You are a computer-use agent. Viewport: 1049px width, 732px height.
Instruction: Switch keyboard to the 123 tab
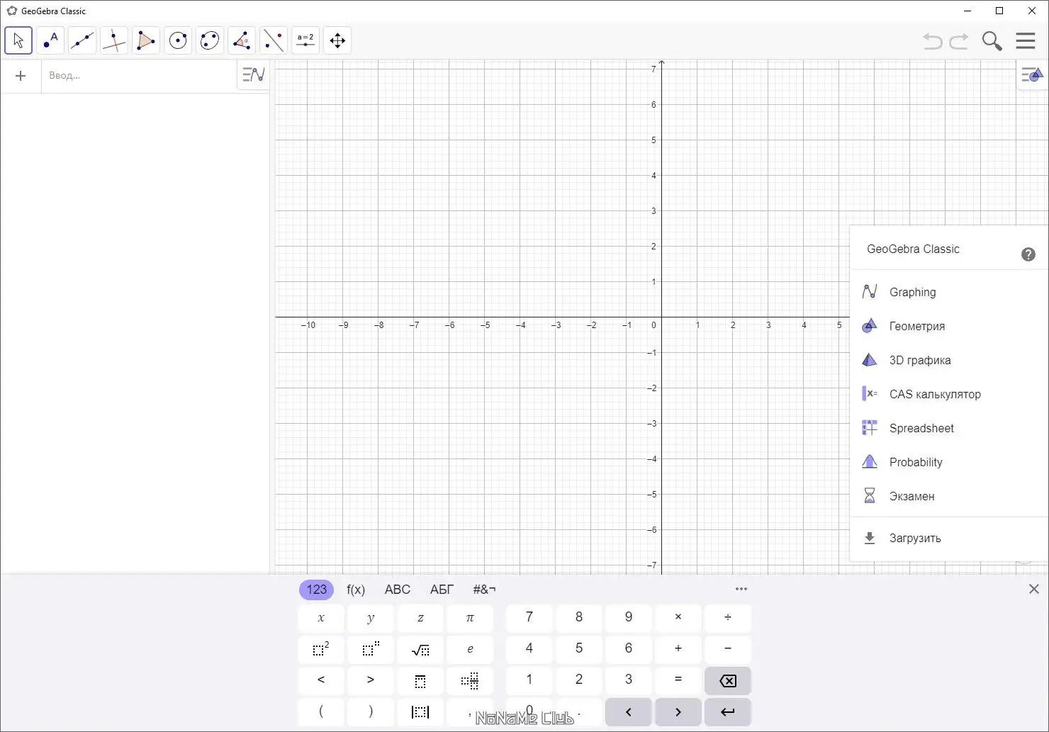316,590
